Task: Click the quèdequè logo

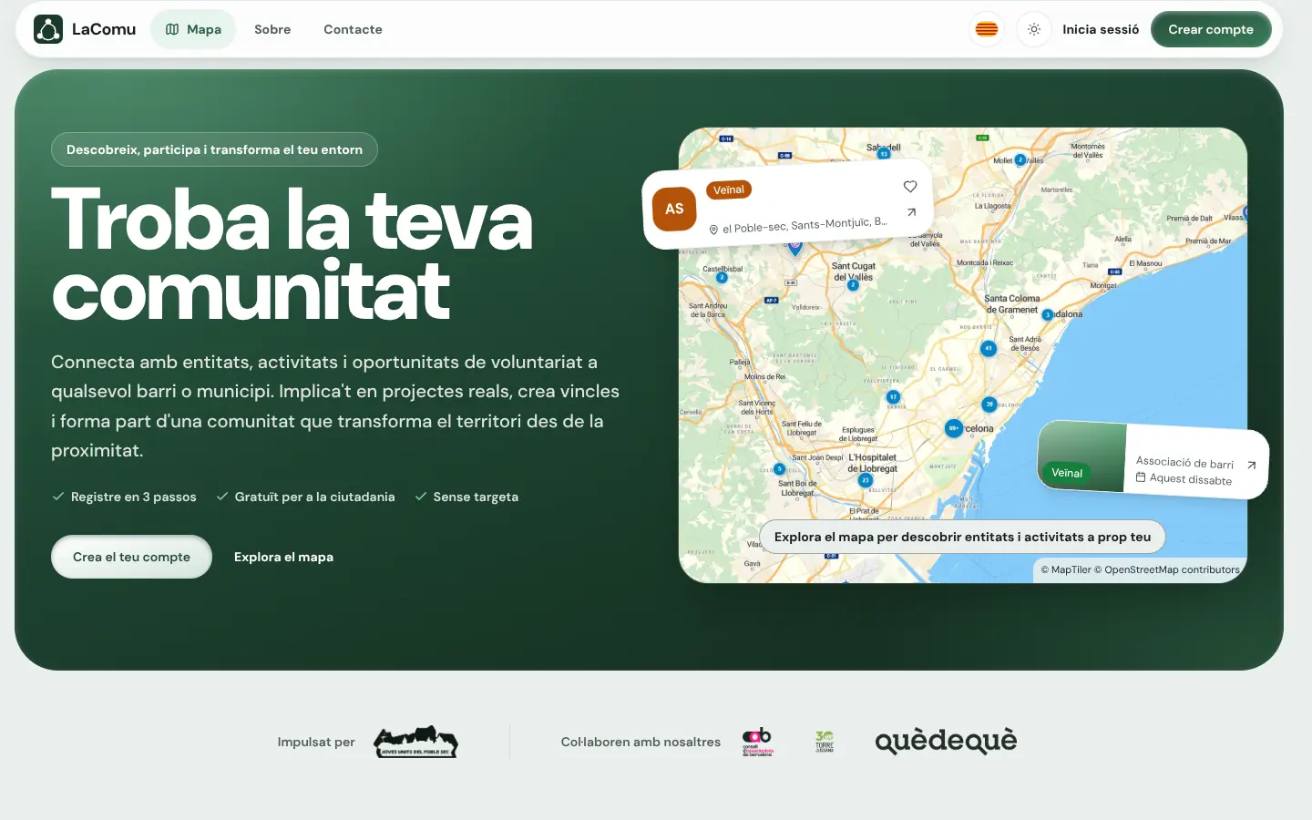Action: tap(946, 741)
